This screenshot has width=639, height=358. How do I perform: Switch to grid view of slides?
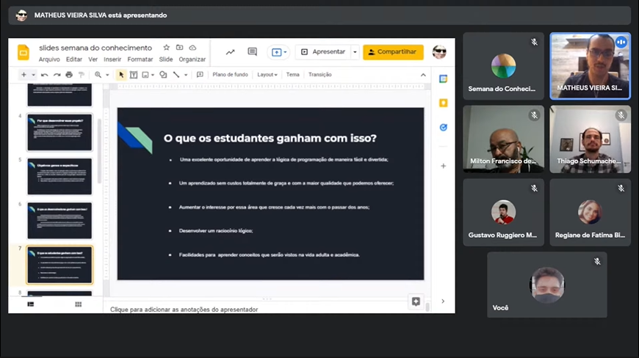click(78, 304)
